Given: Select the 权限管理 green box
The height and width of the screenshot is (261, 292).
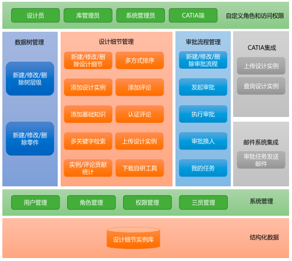Looking at the screenshot, I should pos(147,202).
